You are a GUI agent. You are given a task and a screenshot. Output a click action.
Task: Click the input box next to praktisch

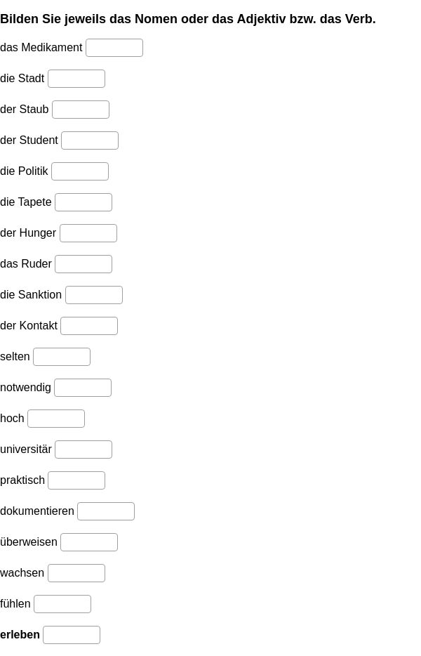point(76,481)
